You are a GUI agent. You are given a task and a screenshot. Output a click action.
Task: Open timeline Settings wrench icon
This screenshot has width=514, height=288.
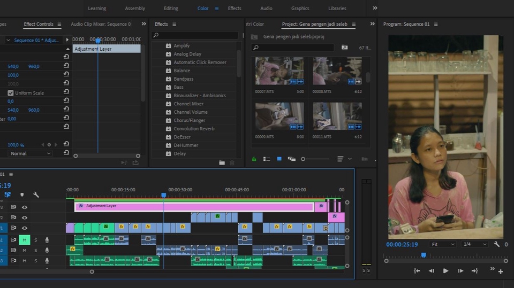[36, 194]
